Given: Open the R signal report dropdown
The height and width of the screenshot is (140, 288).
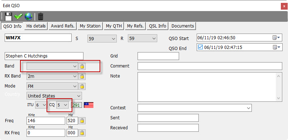Looking at the screenshot, I should [x=143, y=39].
